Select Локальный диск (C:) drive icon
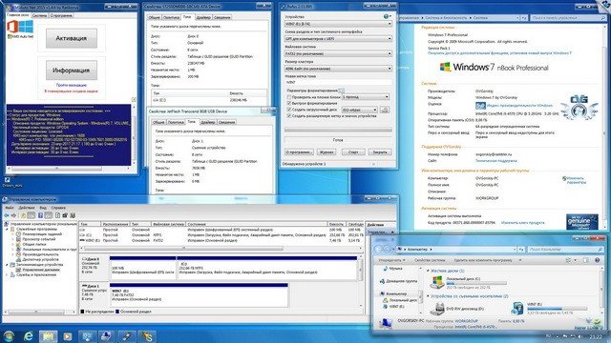The image size is (611, 343). [x=437, y=282]
